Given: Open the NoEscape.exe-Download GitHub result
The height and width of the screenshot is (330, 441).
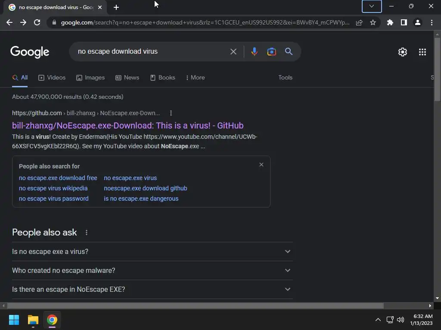Looking at the screenshot, I should point(127,125).
